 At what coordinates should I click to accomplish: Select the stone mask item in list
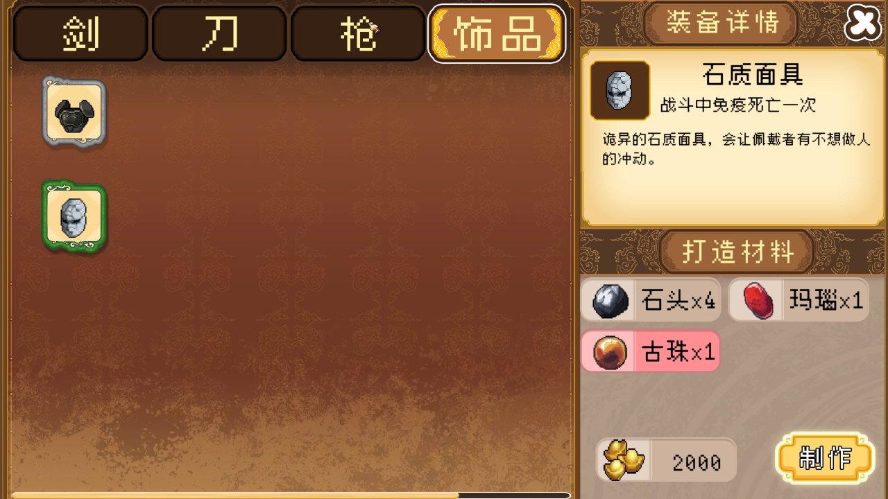74,216
